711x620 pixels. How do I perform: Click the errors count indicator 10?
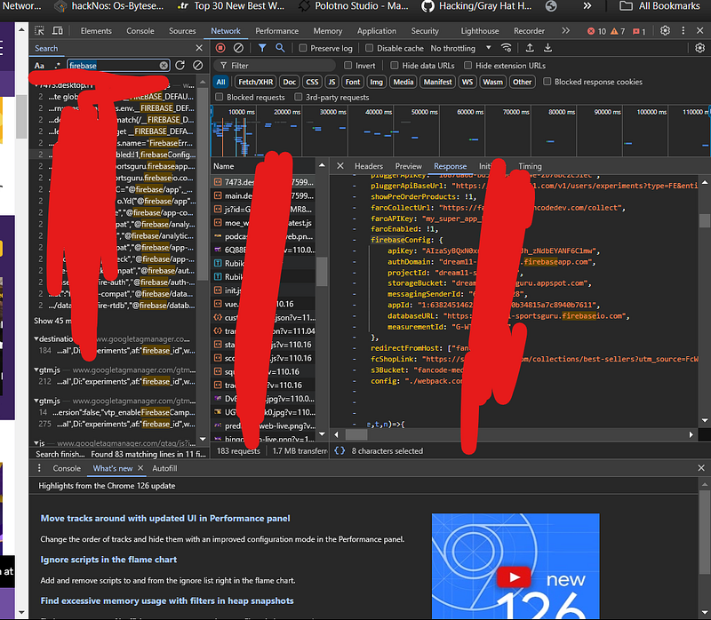pos(596,31)
